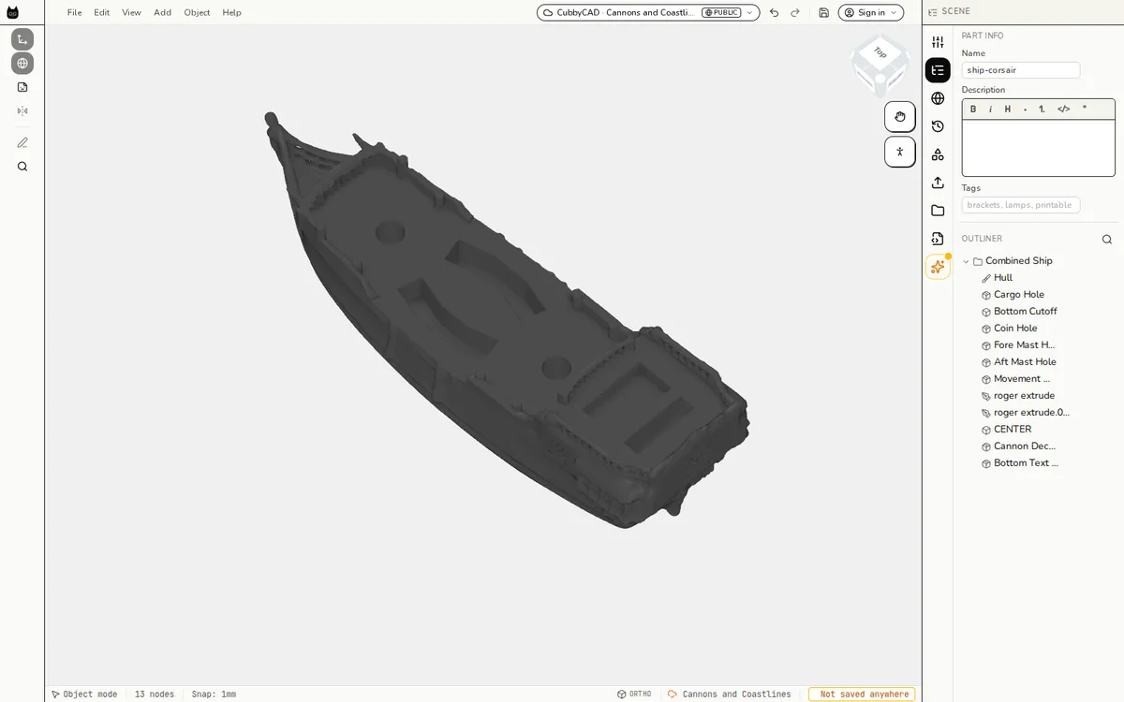
Task: Click the undo arrow
Action: [774, 12]
